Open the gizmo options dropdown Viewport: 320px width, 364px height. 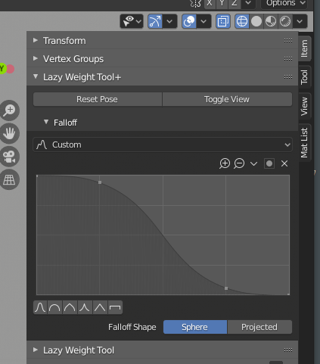pos(169,21)
